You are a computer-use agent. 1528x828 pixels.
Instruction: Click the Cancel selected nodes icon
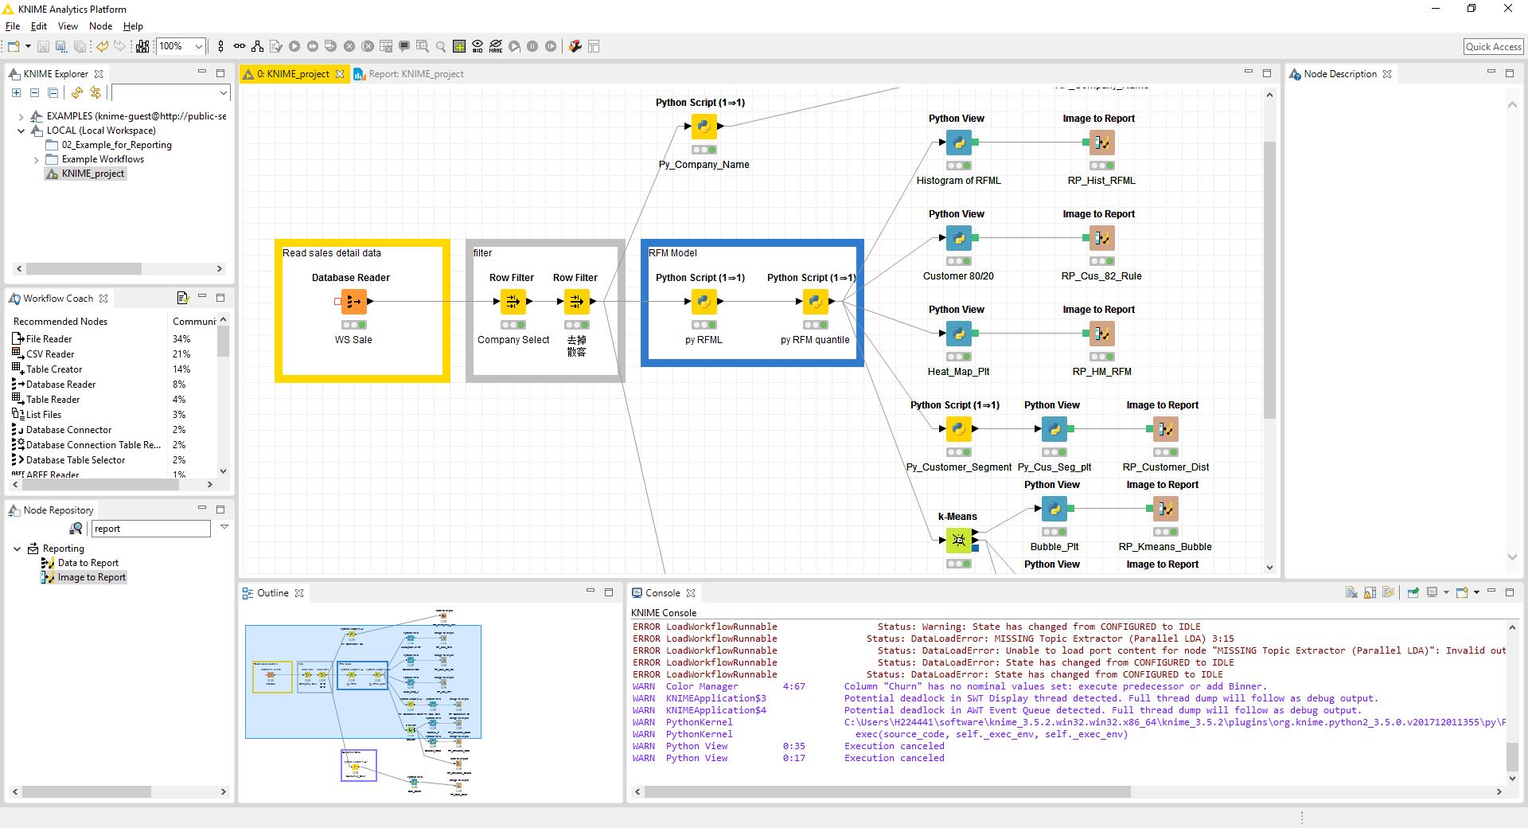349,46
